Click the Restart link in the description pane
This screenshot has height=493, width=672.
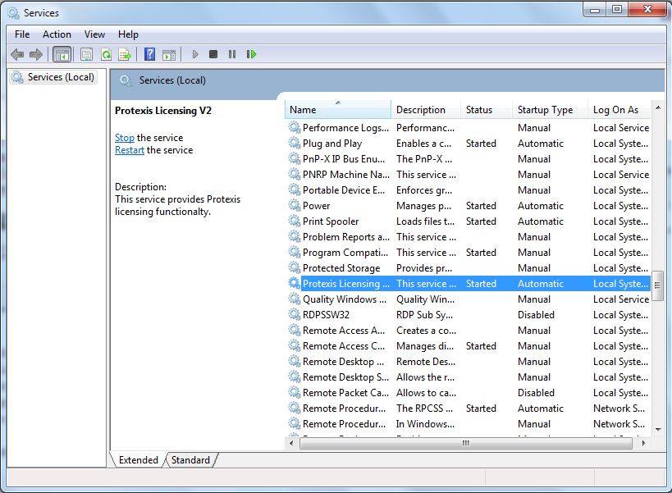pyautogui.click(x=128, y=149)
